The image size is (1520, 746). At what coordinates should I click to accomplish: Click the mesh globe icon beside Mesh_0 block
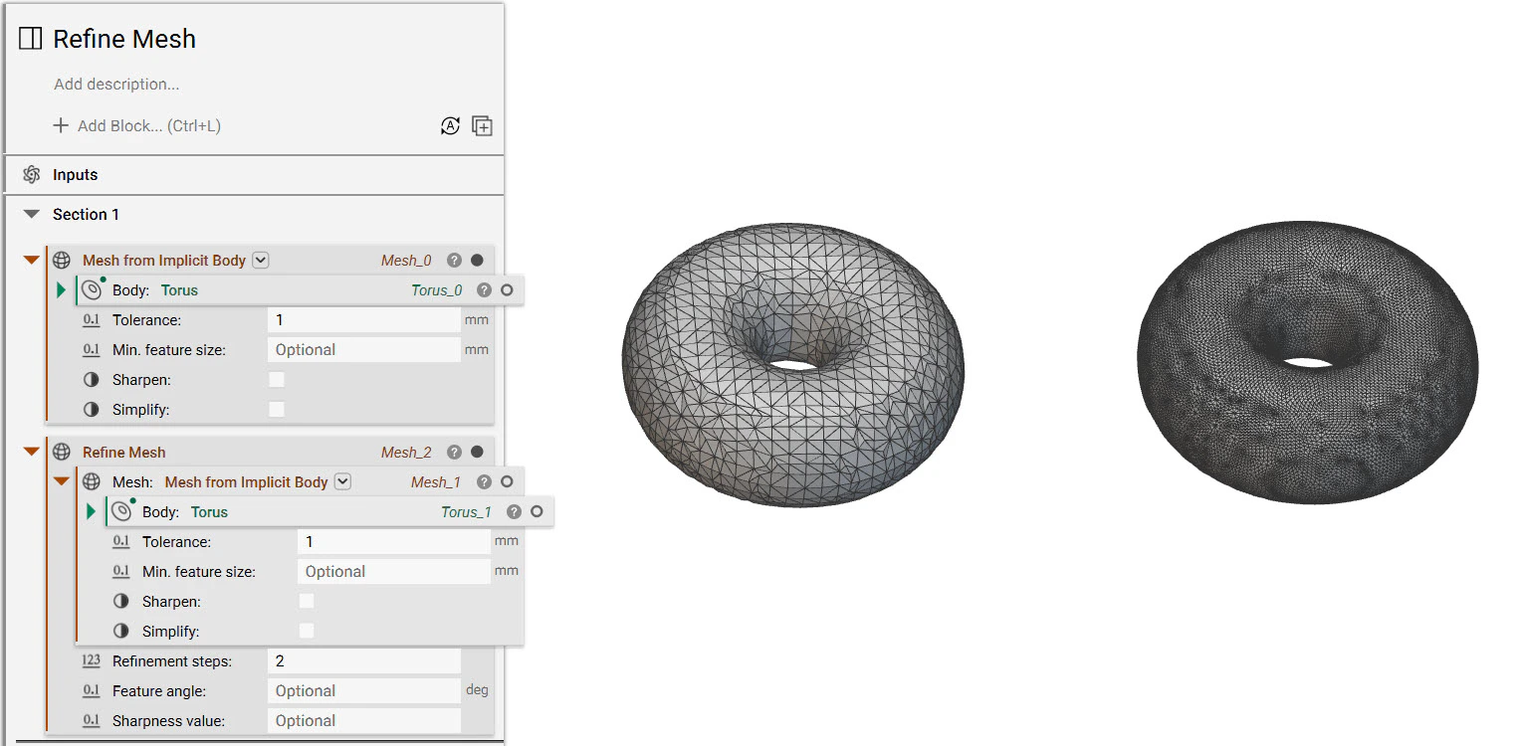click(x=62, y=260)
